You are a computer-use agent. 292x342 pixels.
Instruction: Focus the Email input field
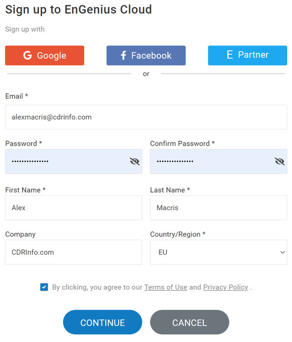146,117
